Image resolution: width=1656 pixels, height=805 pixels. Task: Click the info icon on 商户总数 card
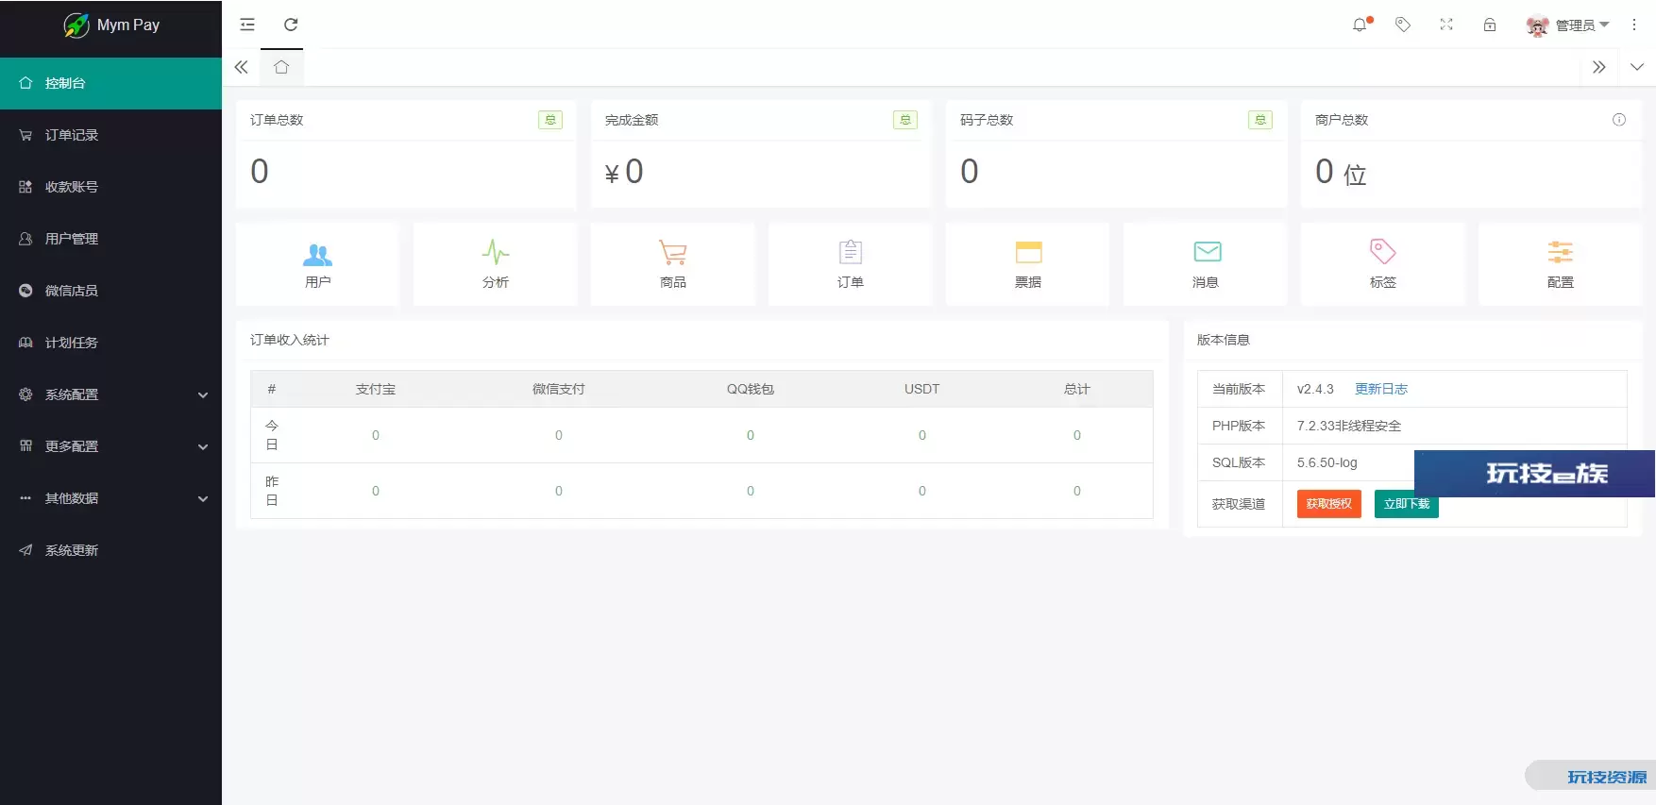1619,120
